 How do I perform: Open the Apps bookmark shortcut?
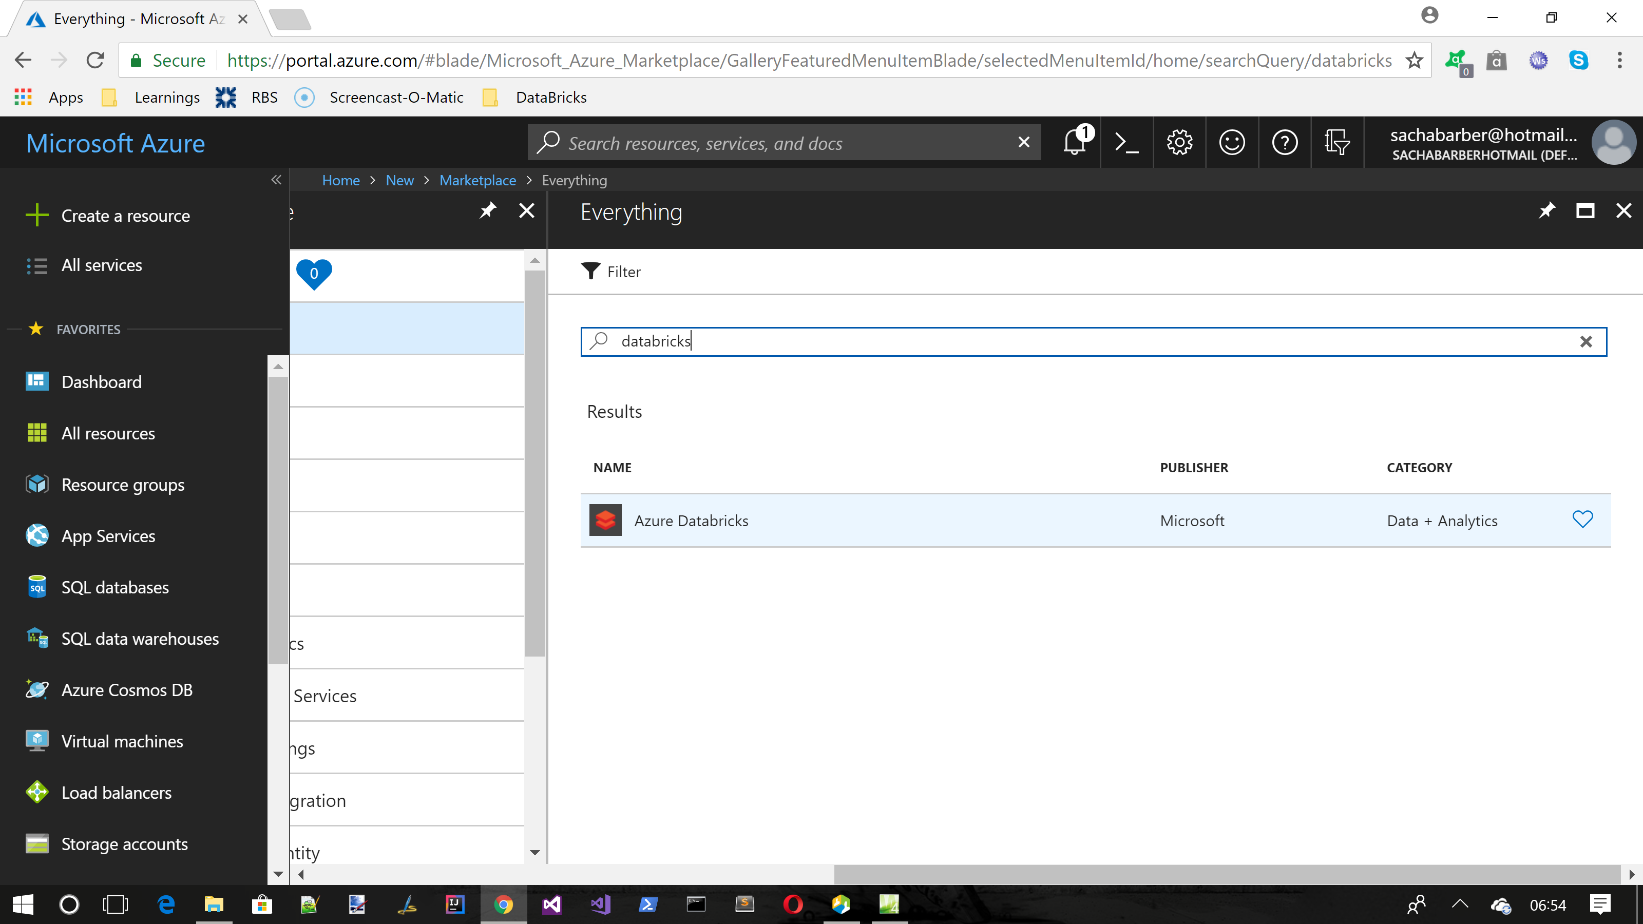(49, 98)
